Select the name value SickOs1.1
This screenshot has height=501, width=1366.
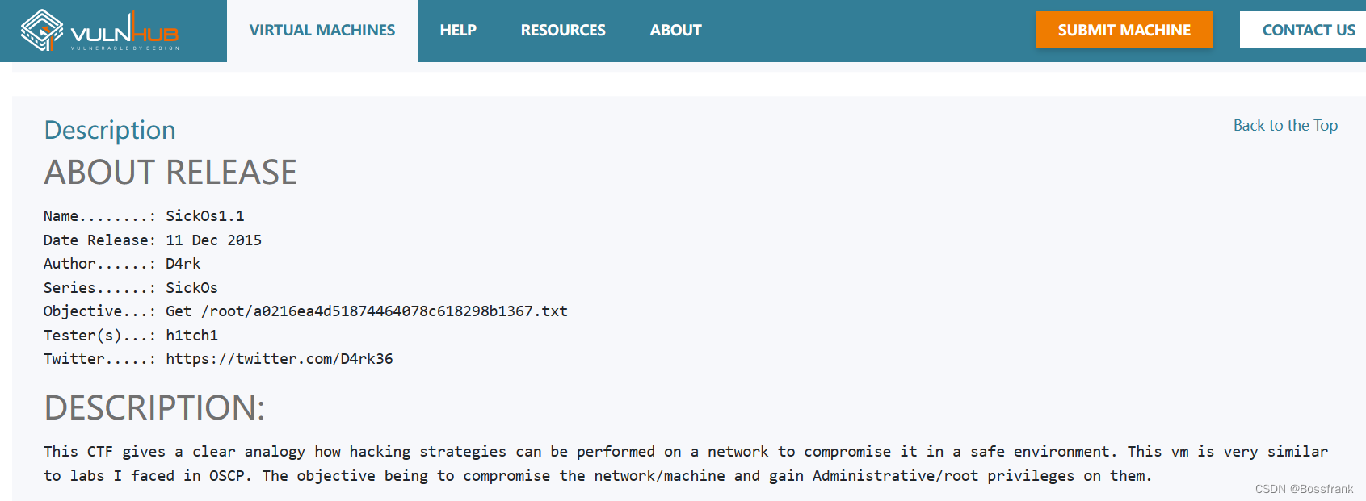[x=205, y=216]
